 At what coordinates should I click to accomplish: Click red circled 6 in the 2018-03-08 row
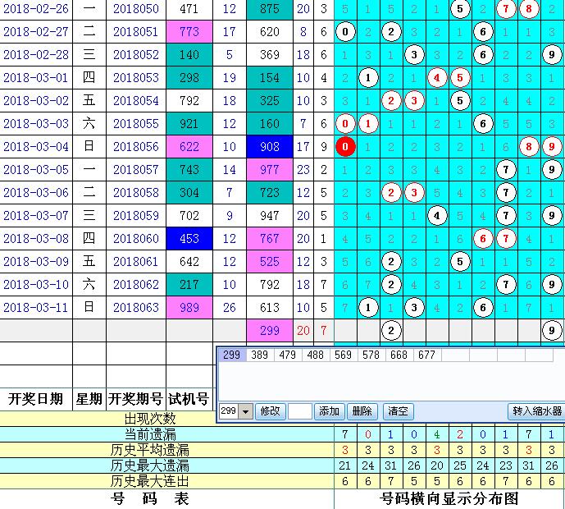(484, 239)
